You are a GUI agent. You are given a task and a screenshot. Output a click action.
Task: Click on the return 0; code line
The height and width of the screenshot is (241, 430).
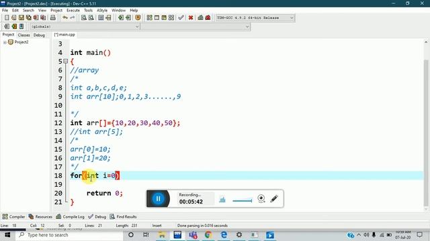pos(105,193)
